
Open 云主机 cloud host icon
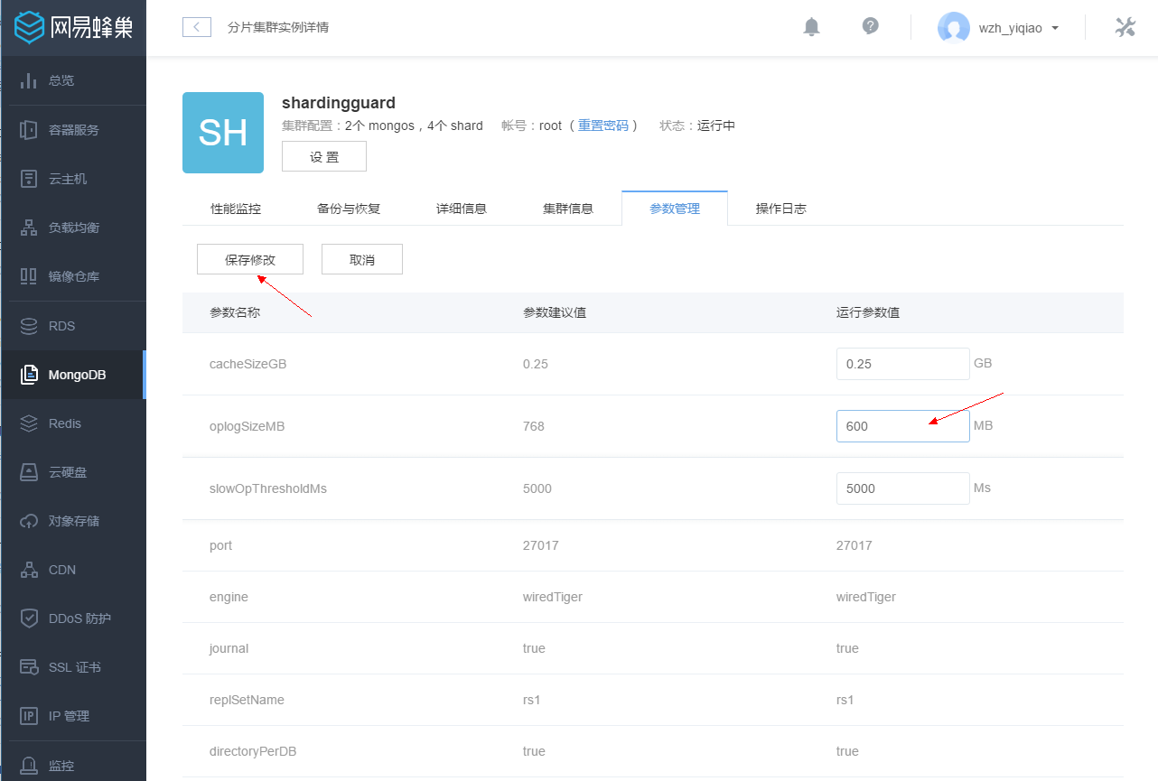pos(29,179)
